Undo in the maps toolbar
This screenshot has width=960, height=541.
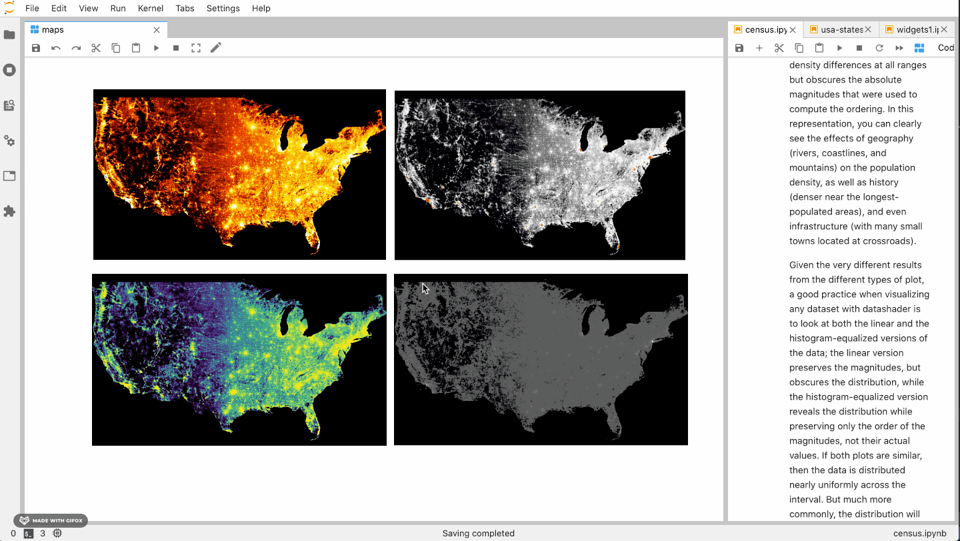coord(56,48)
